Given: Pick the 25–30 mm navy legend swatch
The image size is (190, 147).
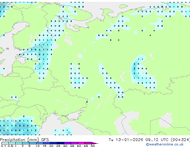Looking at the screenshot, I should 60,143.
